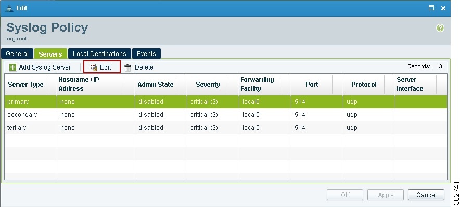Click 'critical (2)' severity in primary row
460x207 pixels.
[204, 102]
